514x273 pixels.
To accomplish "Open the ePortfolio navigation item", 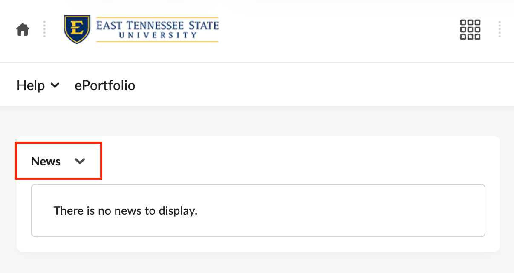I will (105, 85).
